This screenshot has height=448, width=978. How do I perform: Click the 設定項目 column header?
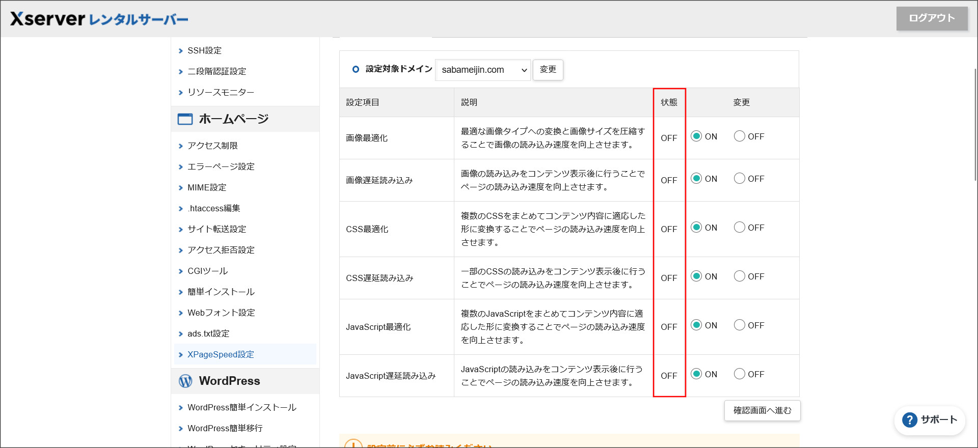pyautogui.click(x=363, y=102)
